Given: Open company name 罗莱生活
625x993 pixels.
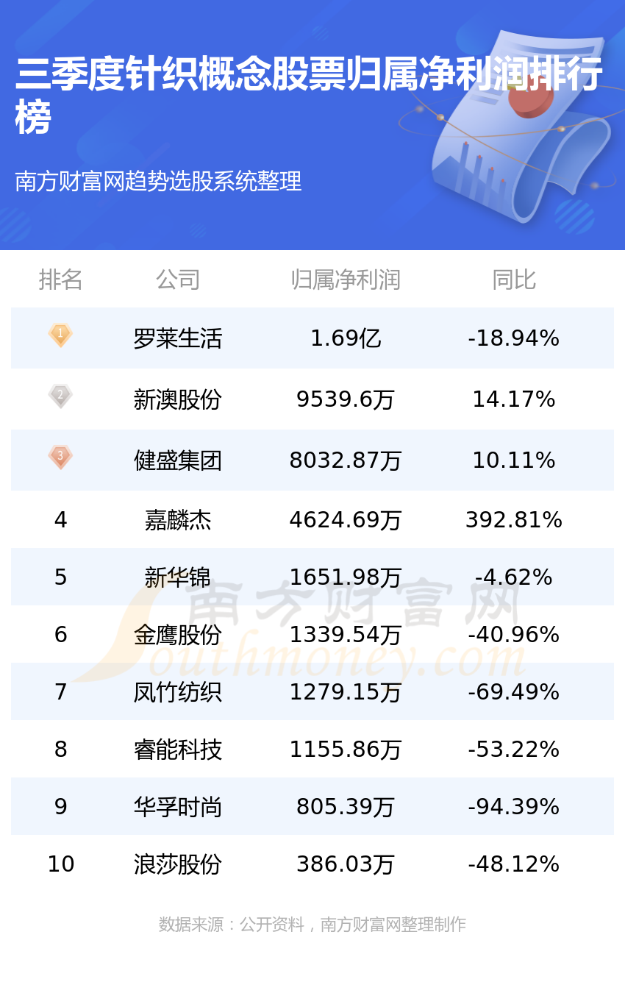Looking at the screenshot, I should click(178, 338).
